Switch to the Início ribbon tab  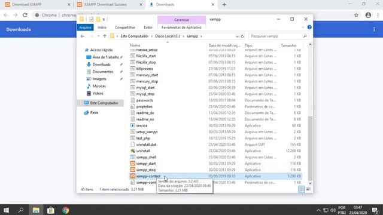[x=102, y=27]
